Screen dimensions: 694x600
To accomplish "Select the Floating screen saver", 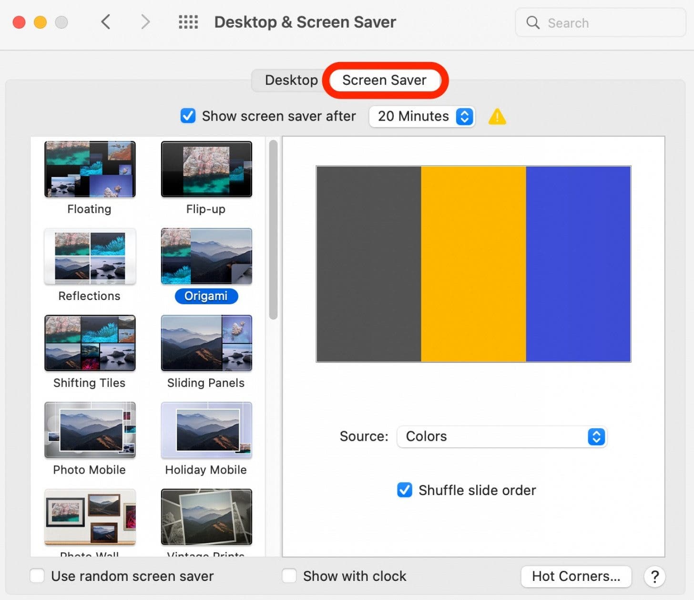I will point(90,169).
